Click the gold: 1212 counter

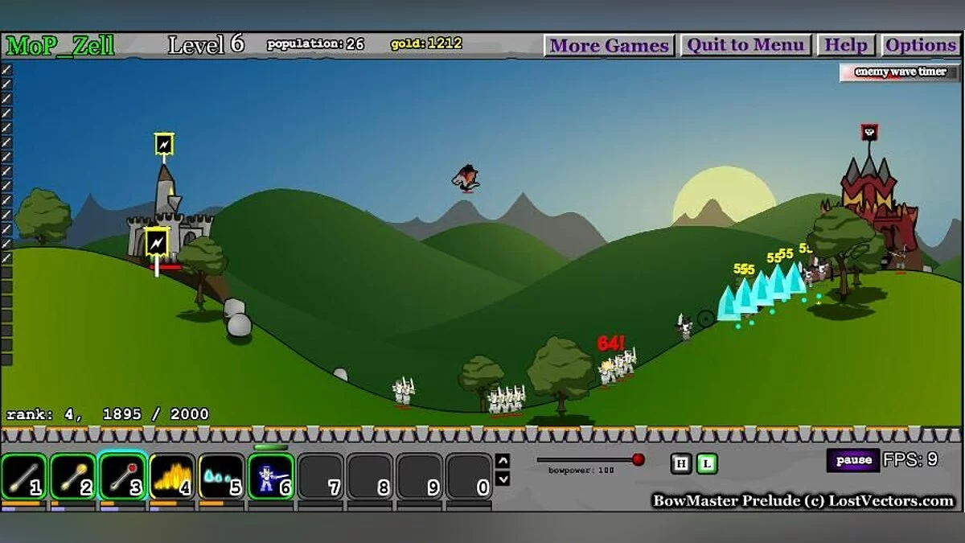click(426, 43)
